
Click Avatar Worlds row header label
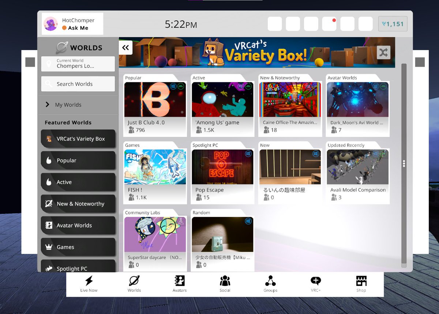tap(342, 78)
